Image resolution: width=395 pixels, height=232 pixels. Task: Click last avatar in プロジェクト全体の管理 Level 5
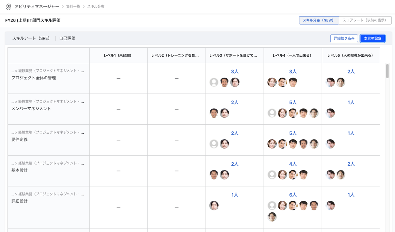coord(341,82)
